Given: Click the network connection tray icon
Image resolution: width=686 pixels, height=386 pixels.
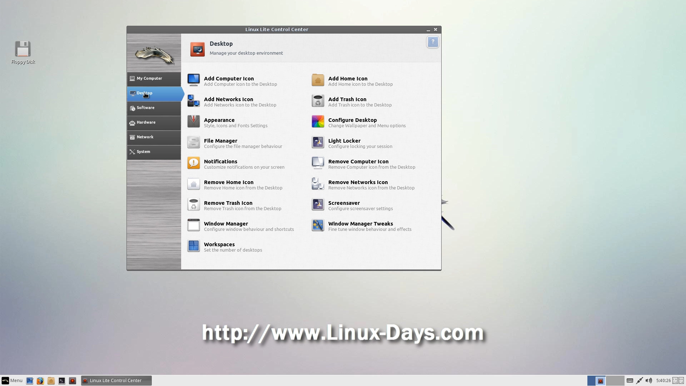Looking at the screenshot, I should point(640,381).
